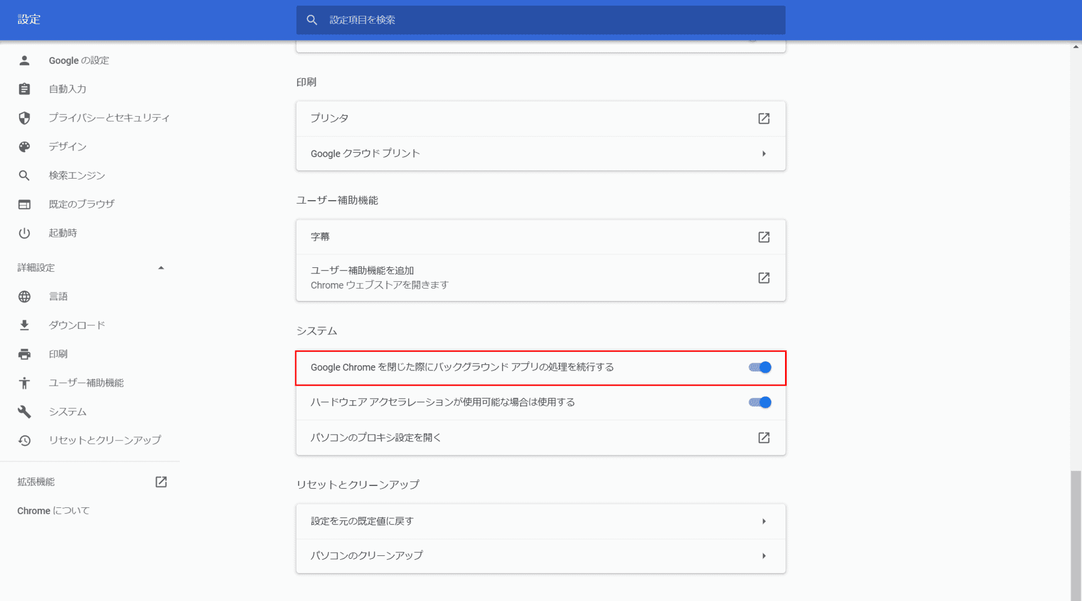The height and width of the screenshot is (601, 1082).
Task: Click the wrench icon beside システム
Action: tap(24, 412)
